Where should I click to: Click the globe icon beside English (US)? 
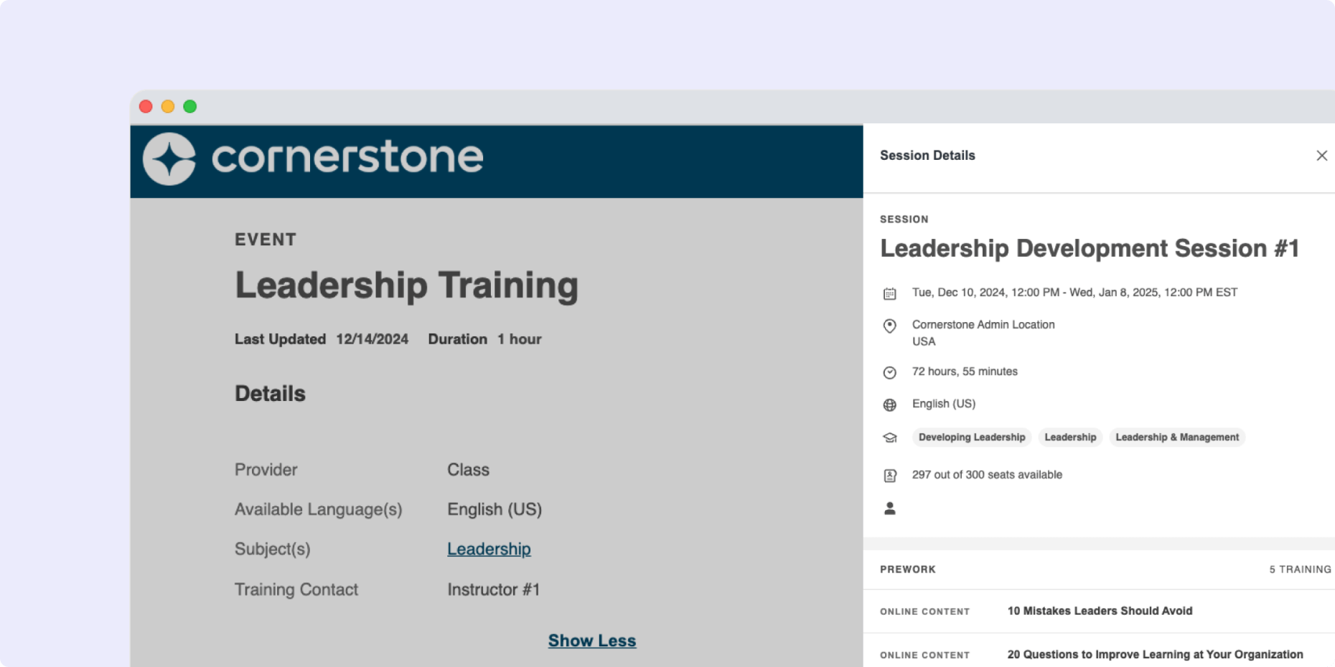[890, 405]
